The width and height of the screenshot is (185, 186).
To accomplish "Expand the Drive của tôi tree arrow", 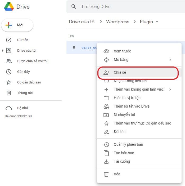I will pyautogui.click(x=3, y=51).
